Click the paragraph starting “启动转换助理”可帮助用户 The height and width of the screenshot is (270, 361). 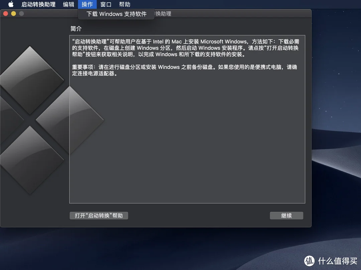(186, 48)
